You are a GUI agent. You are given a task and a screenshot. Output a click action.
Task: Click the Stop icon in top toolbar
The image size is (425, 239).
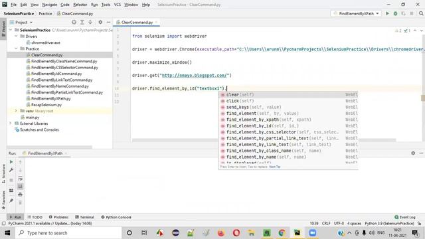click(412, 13)
